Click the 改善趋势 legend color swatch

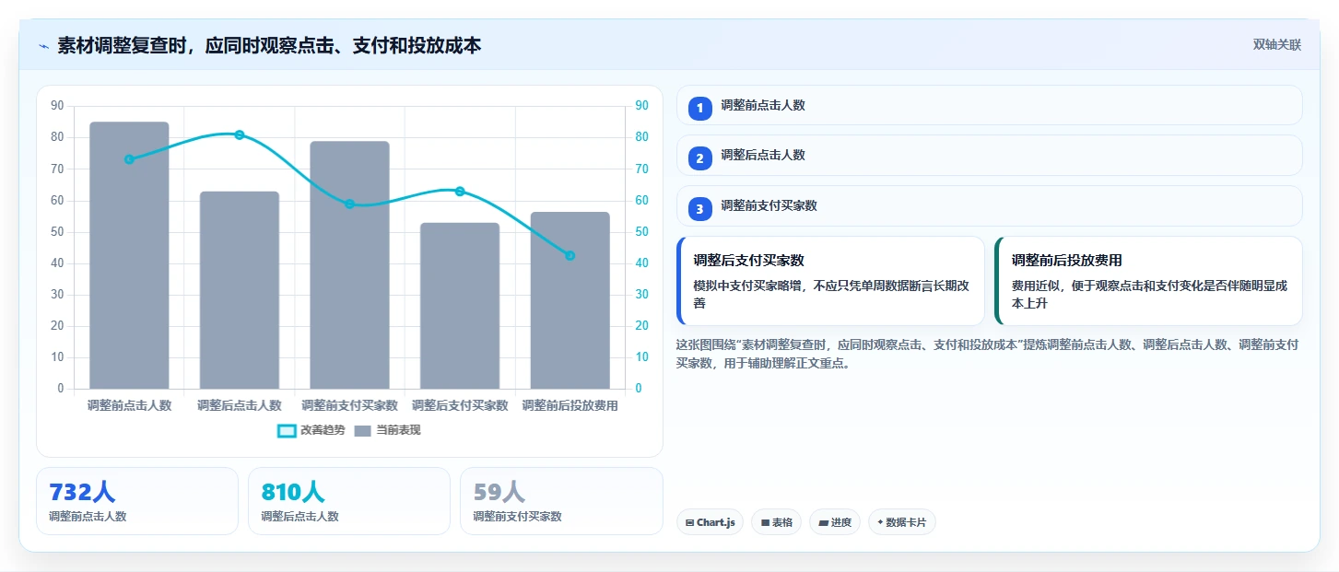click(x=287, y=430)
